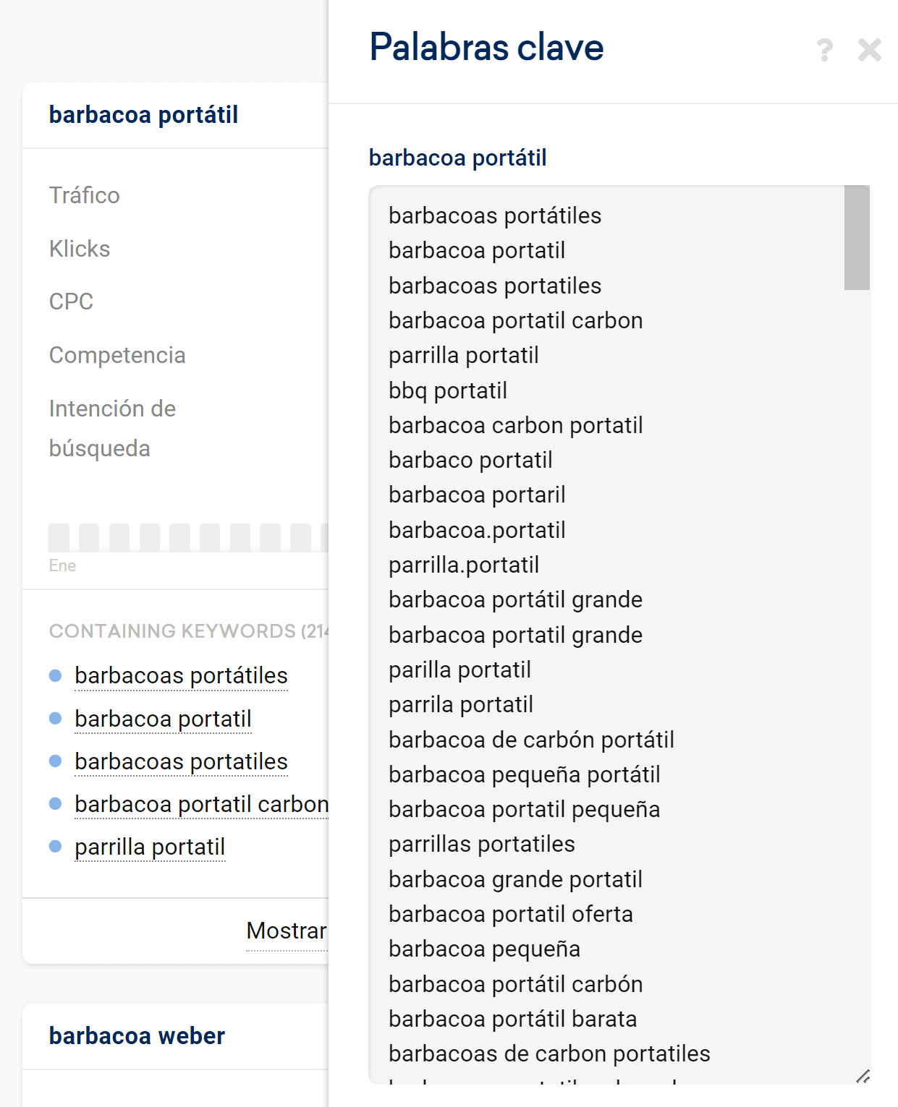This screenshot has height=1107, width=898.
Task: Open the barbacoas portátiles keyword link
Action: point(181,675)
